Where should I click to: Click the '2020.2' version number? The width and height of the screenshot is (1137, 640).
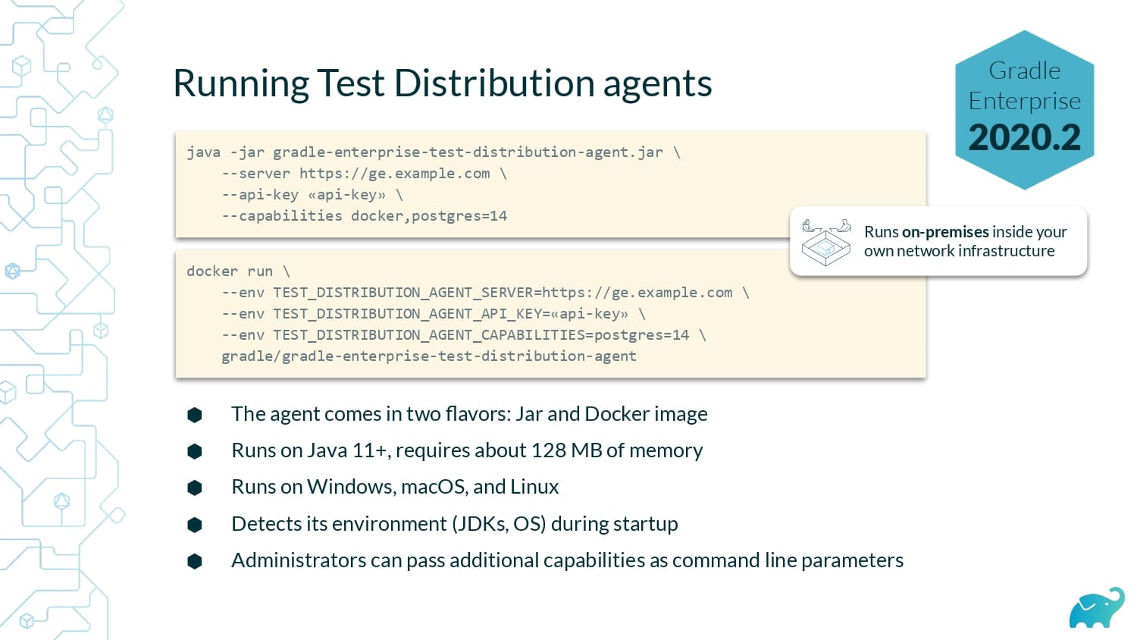point(1025,137)
